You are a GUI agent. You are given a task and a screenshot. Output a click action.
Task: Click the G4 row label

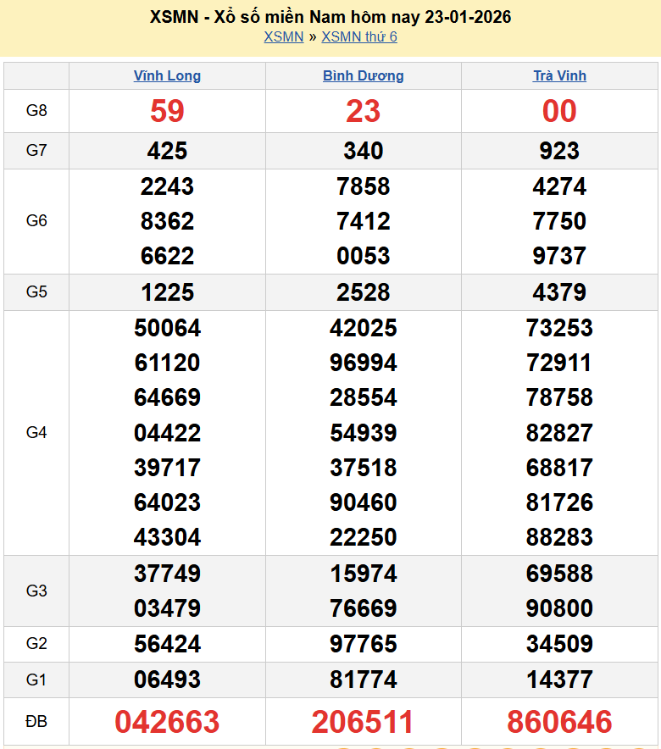36,433
